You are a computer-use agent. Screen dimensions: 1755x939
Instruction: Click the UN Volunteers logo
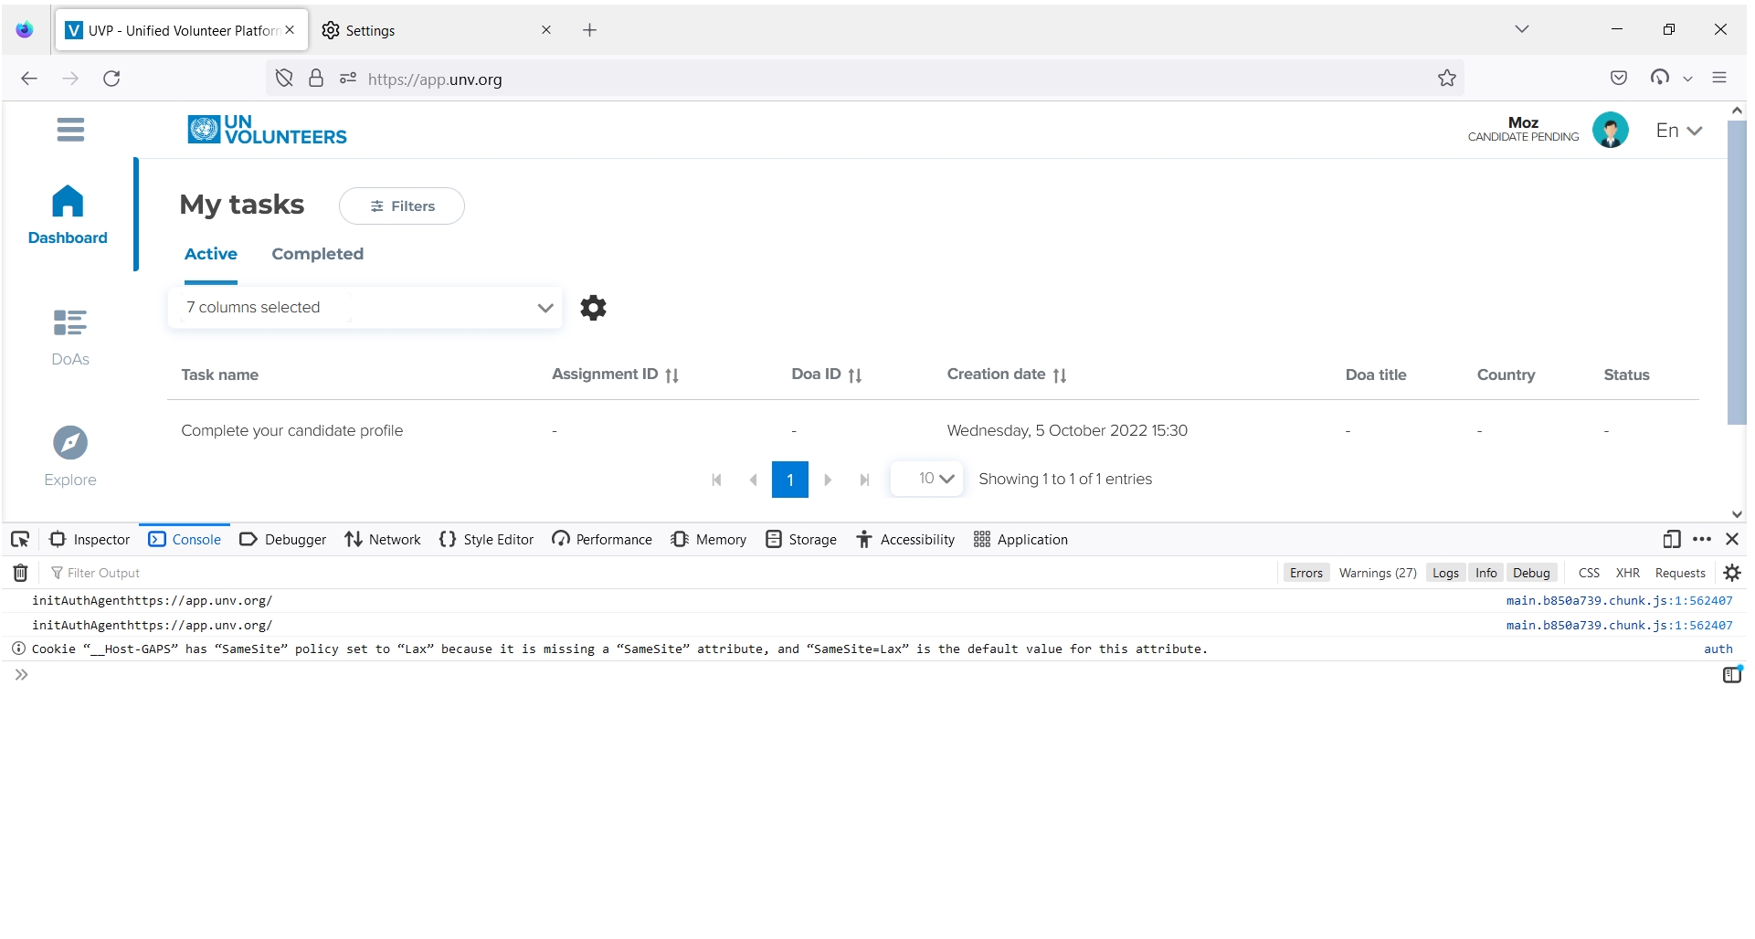pos(266,129)
